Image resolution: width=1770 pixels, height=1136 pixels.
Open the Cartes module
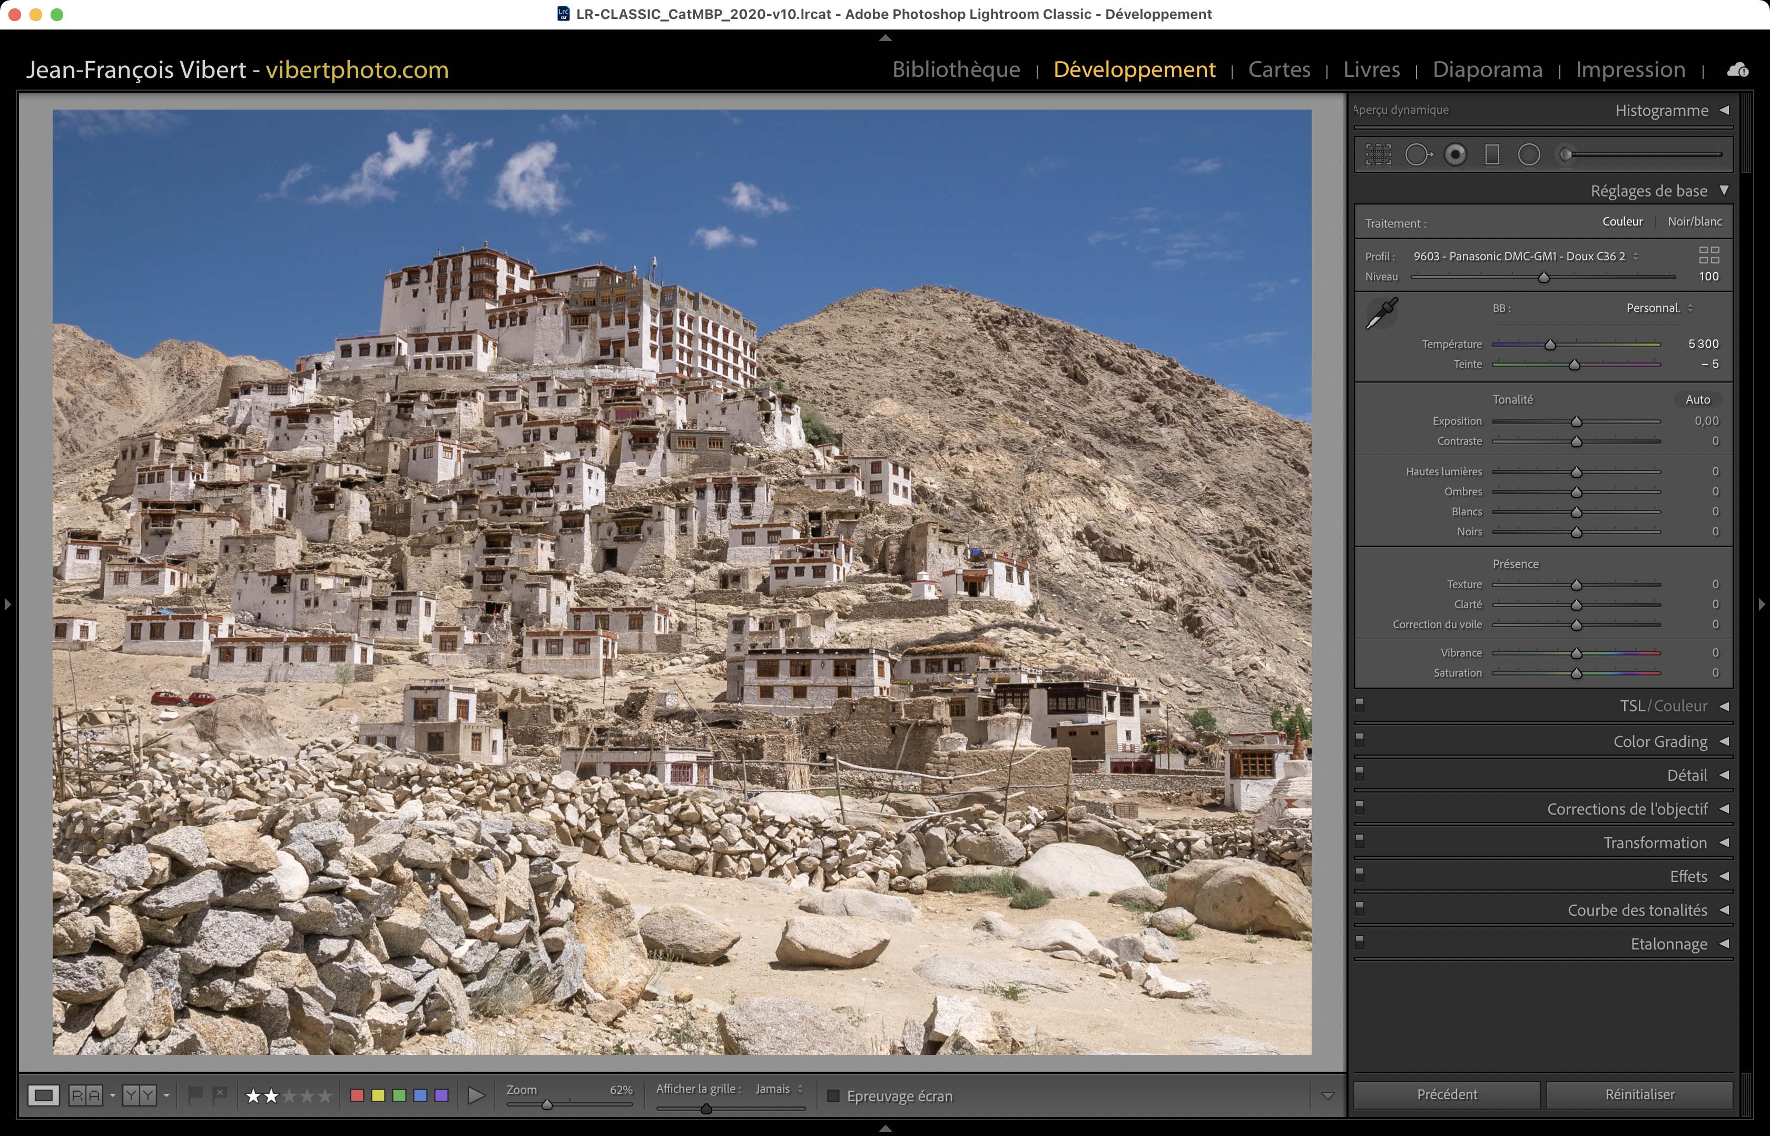point(1279,70)
